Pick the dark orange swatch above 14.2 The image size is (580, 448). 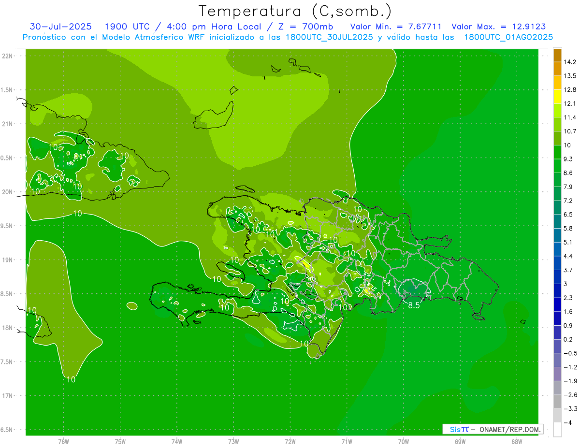pyautogui.click(x=557, y=55)
